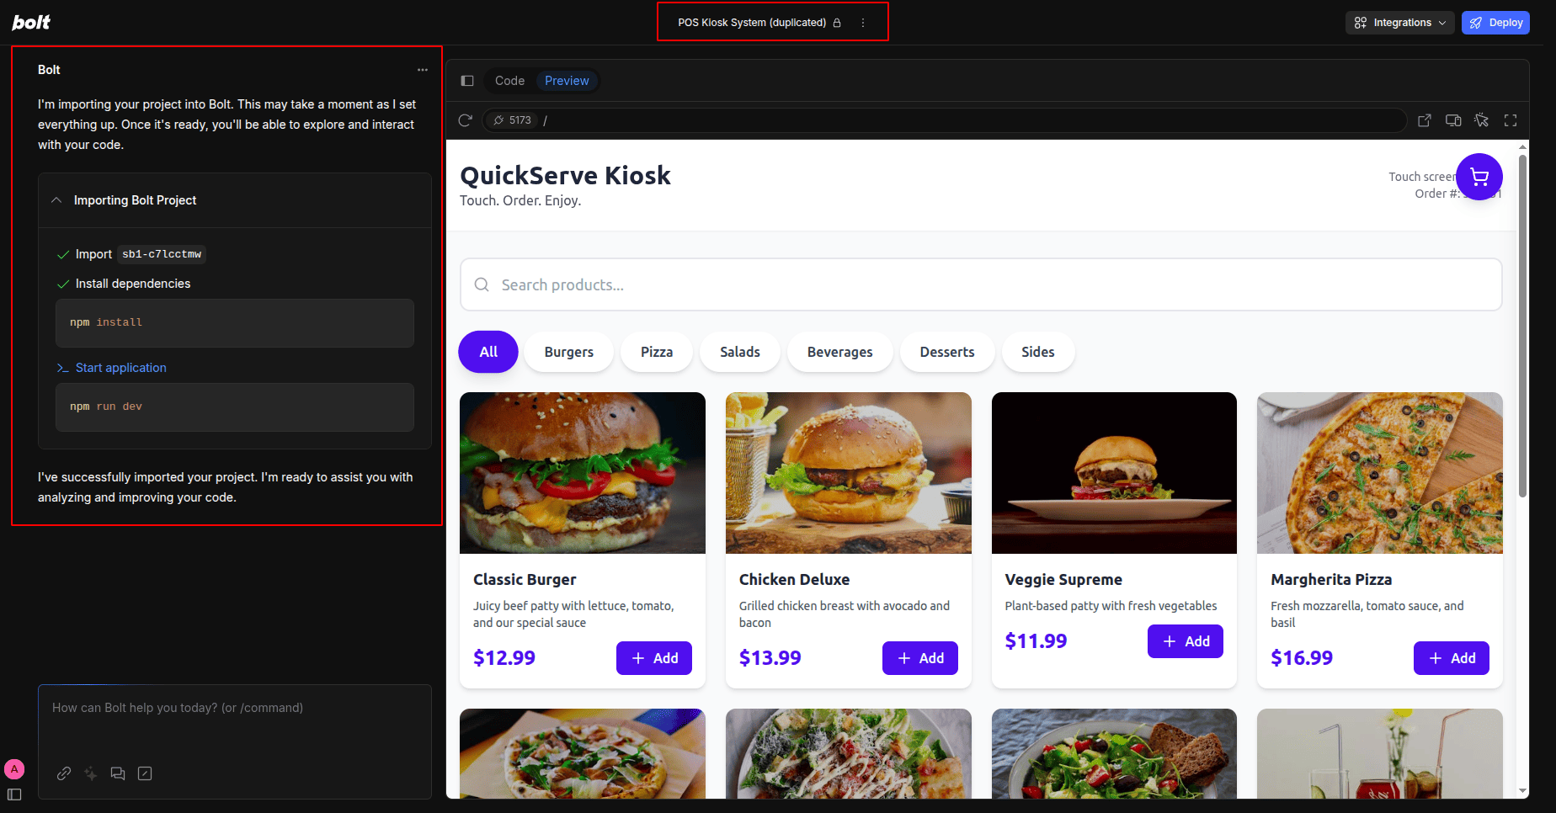Click the square pencil icon below the prompt
The height and width of the screenshot is (813, 1556).
coord(145,773)
